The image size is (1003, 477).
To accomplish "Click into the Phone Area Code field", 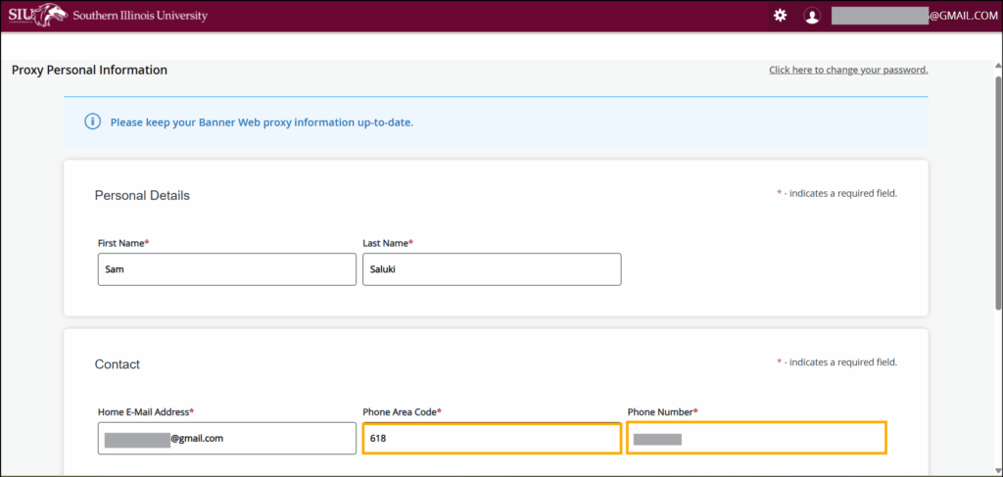I will click(x=491, y=439).
